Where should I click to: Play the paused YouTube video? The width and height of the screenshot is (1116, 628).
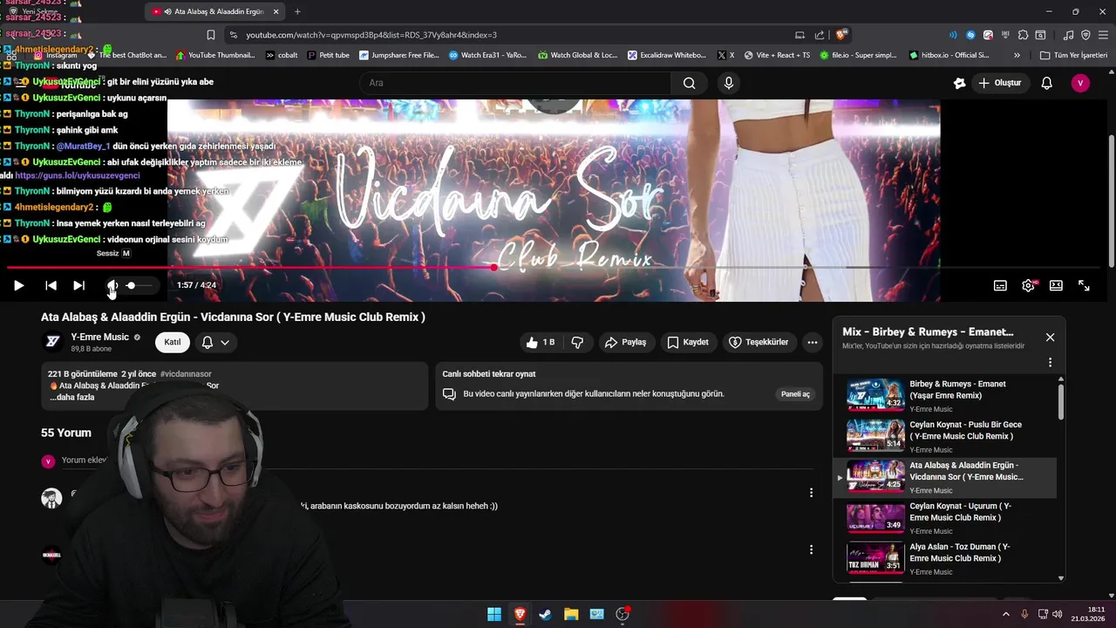18,285
